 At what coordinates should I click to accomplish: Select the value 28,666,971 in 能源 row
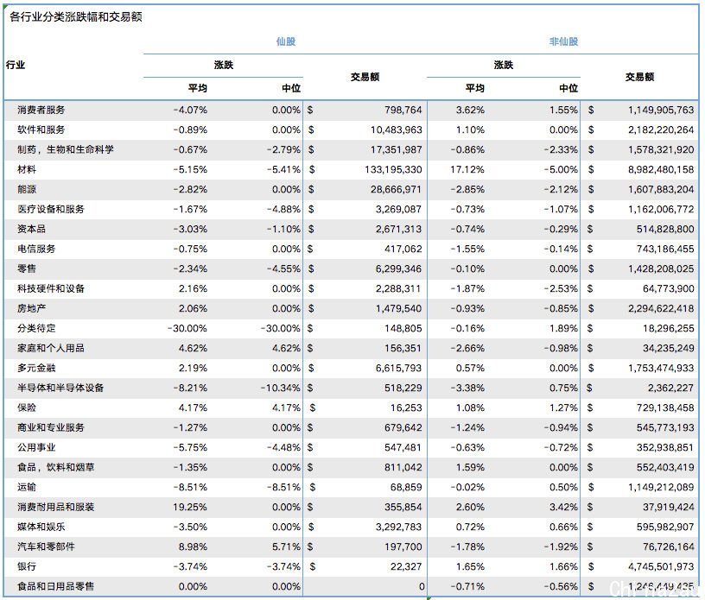click(396, 189)
